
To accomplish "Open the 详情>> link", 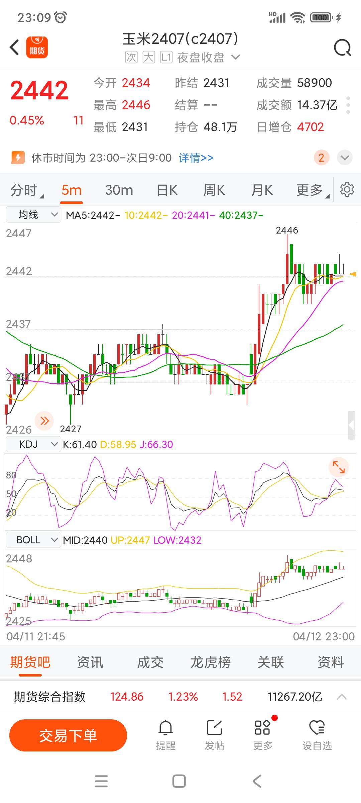I will (196, 158).
